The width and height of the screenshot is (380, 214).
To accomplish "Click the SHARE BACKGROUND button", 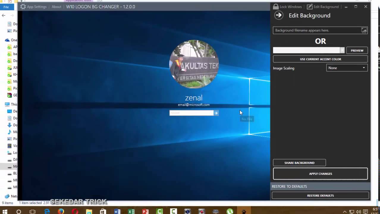I will pyautogui.click(x=299, y=163).
